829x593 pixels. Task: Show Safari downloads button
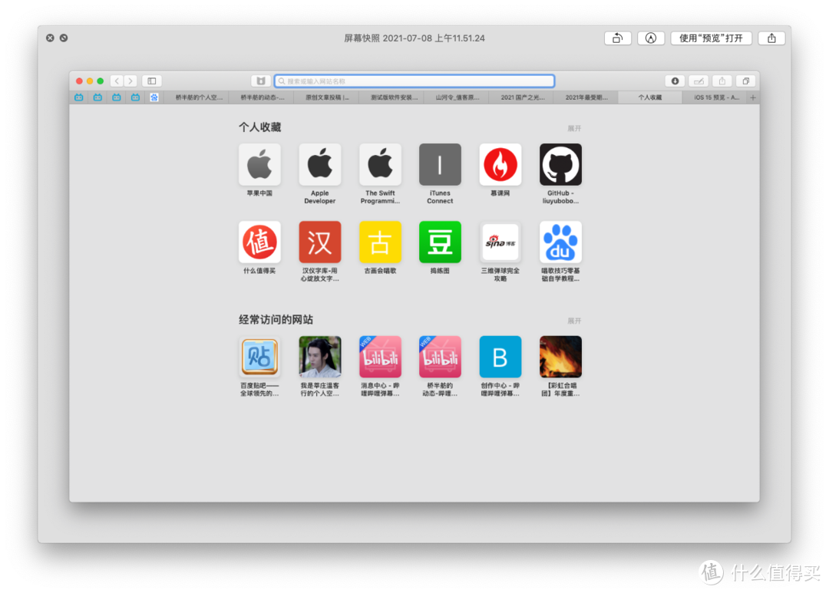point(675,81)
